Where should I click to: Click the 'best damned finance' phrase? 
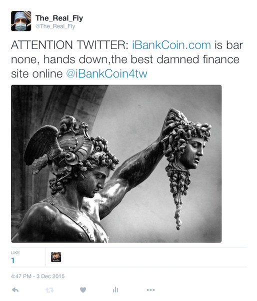[185, 59]
